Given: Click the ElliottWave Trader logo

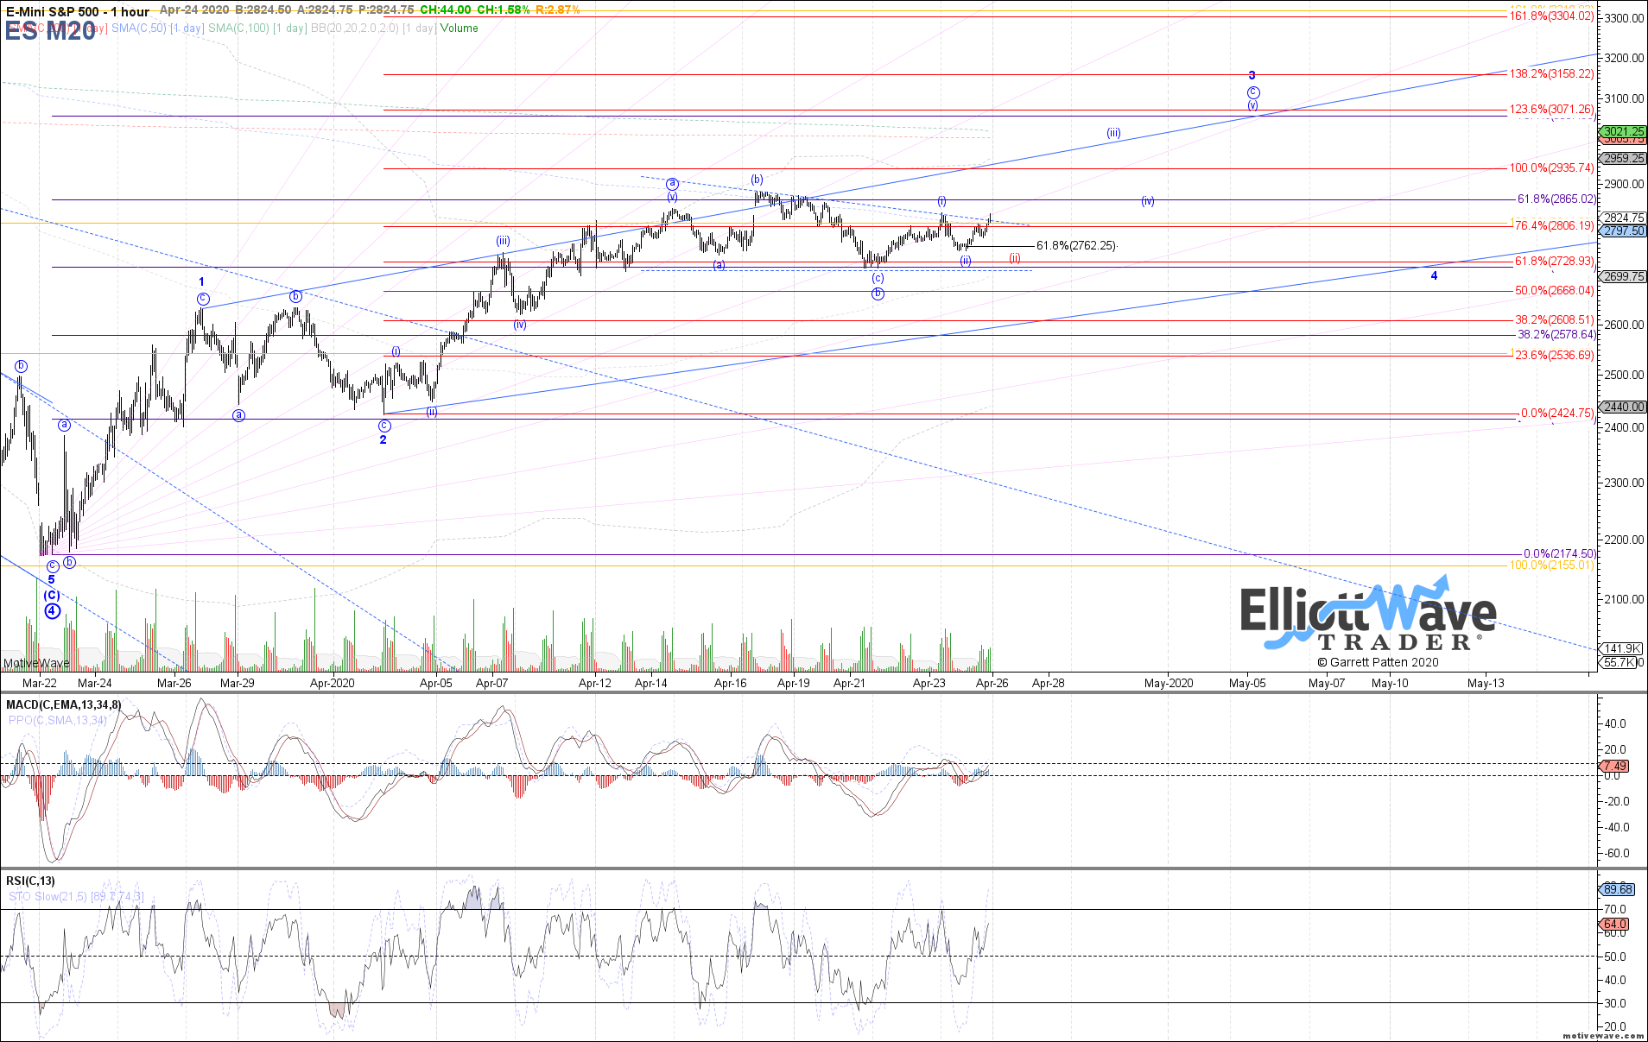Looking at the screenshot, I should (x=1368, y=618).
